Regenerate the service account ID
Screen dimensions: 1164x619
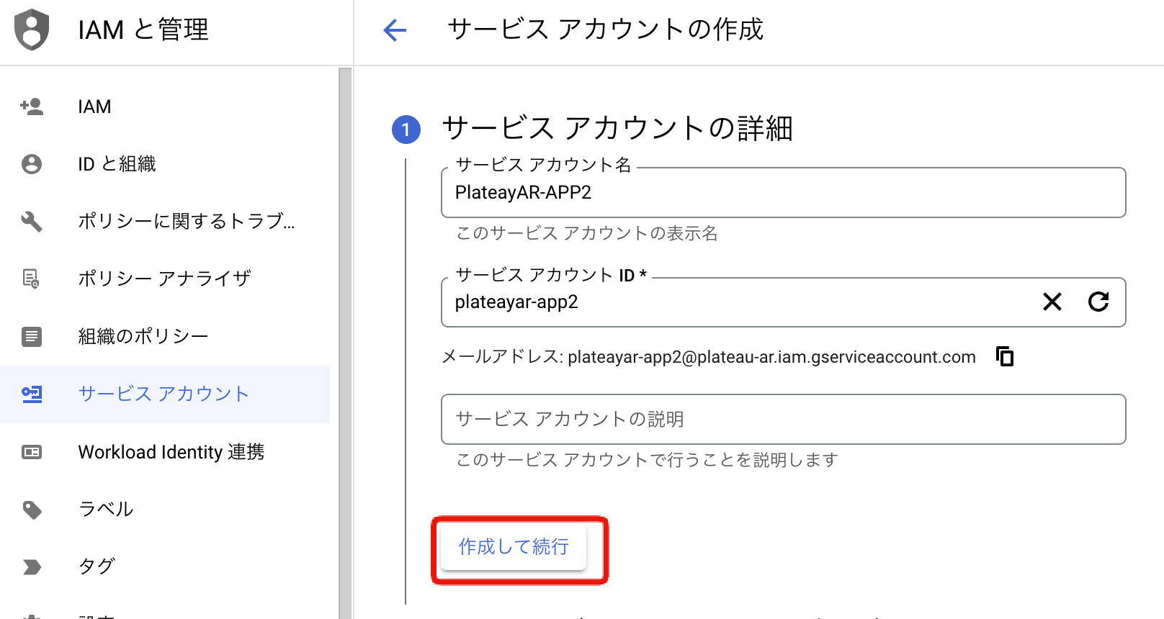[1098, 302]
